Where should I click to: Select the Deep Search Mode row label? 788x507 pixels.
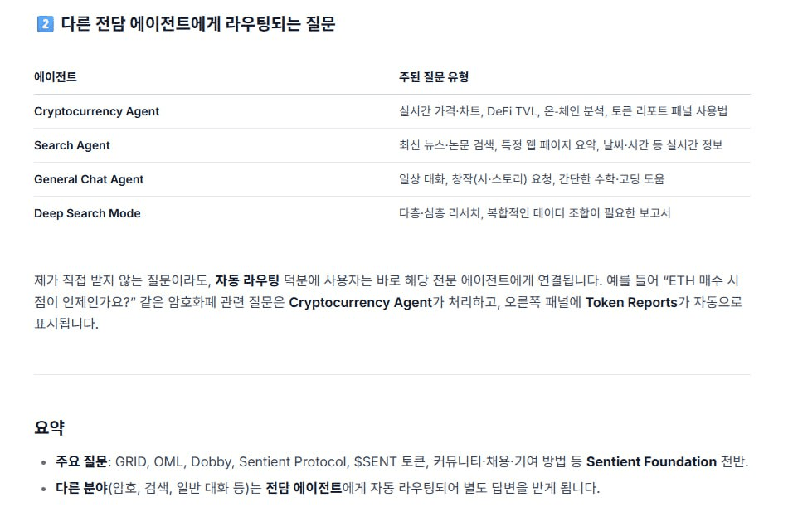87,213
